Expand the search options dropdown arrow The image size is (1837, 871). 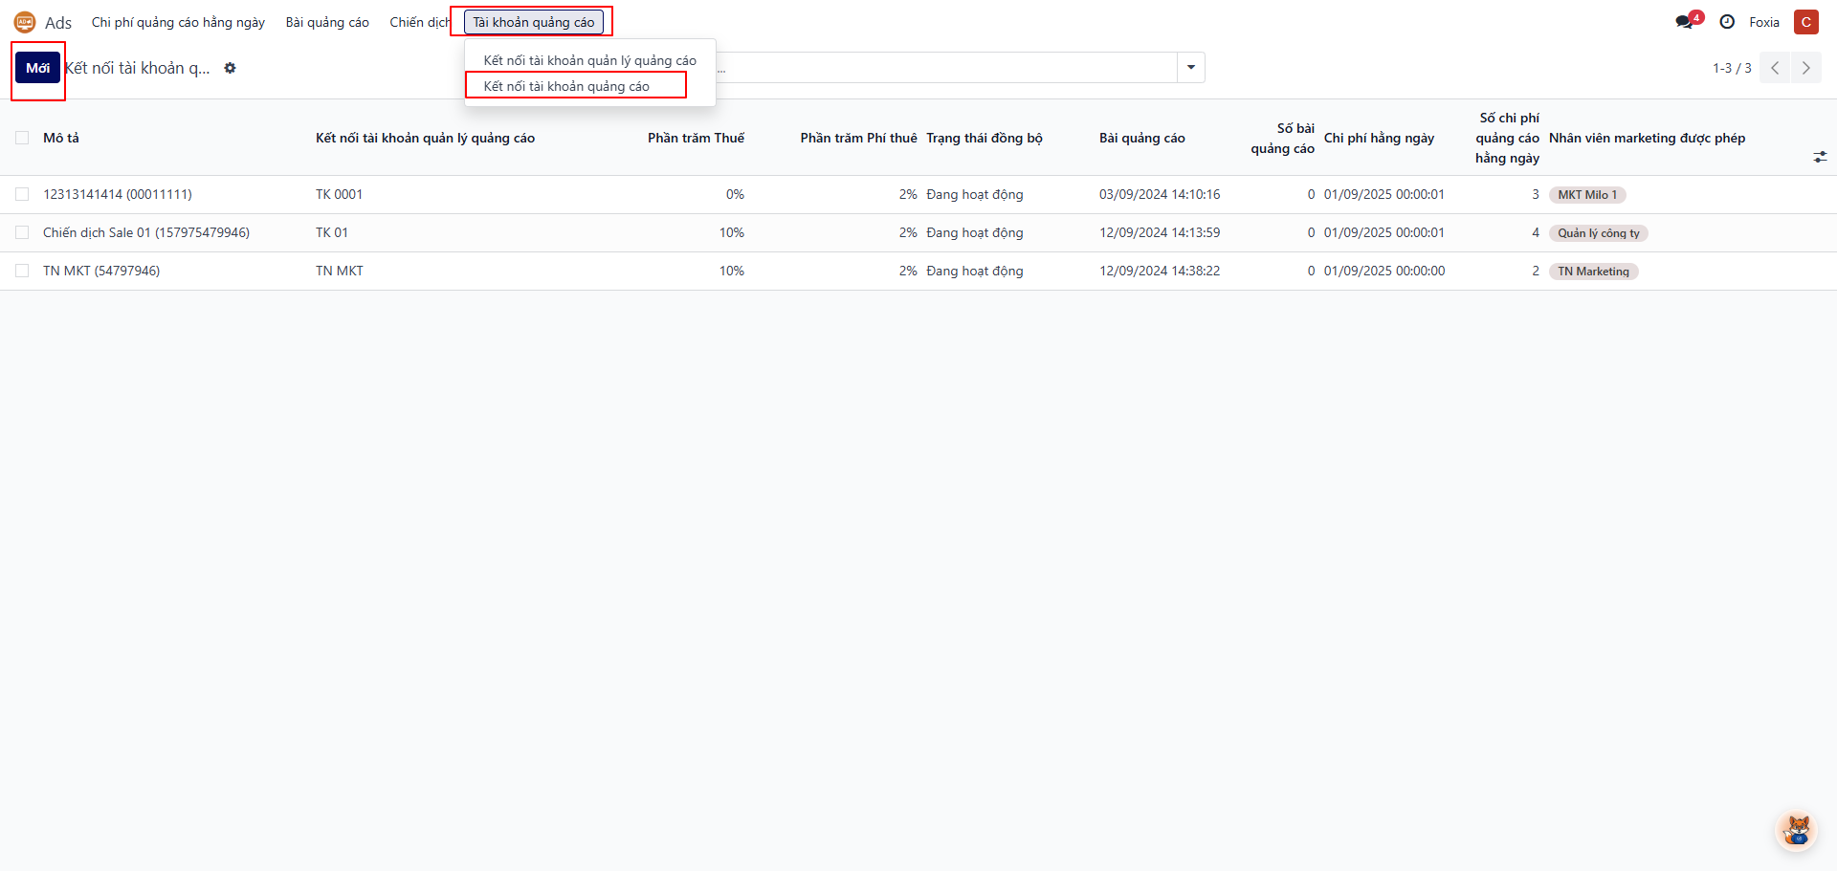point(1191,68)
